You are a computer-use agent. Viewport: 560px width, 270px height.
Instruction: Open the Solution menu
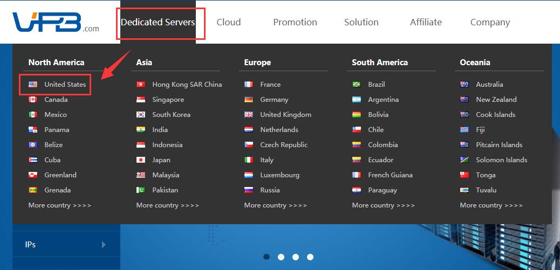361,22
